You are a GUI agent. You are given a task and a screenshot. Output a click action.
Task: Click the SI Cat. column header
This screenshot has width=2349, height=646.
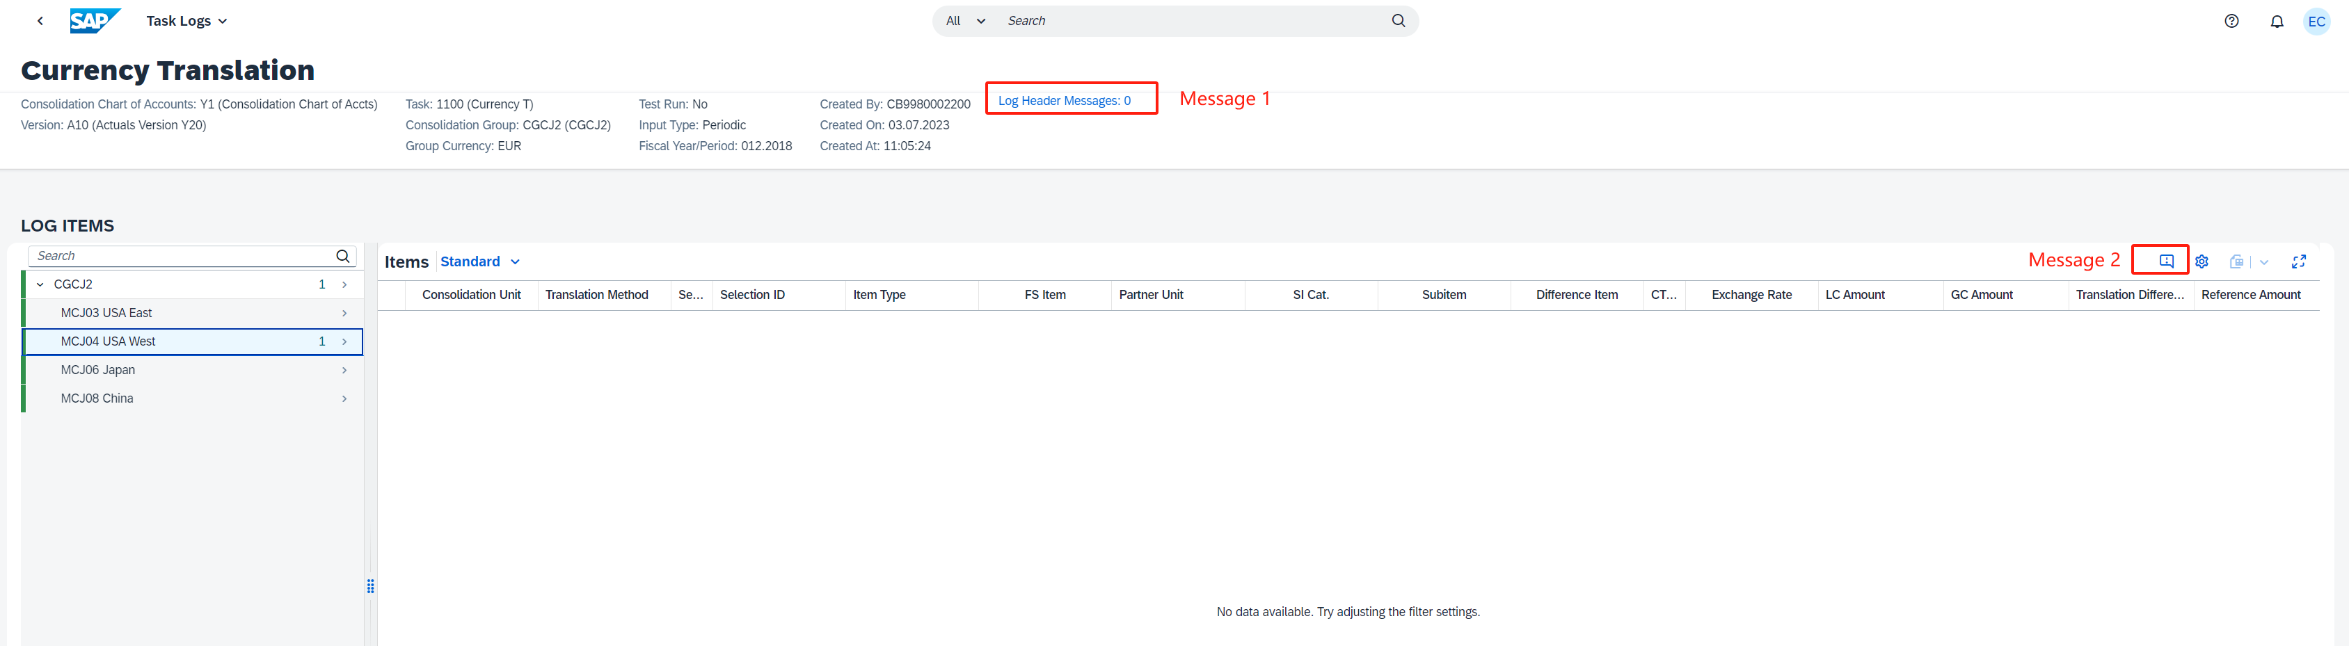pos(1310,296)
